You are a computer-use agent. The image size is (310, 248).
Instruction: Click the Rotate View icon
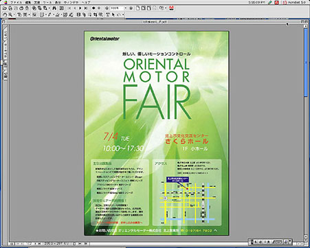tap(162, 8)
